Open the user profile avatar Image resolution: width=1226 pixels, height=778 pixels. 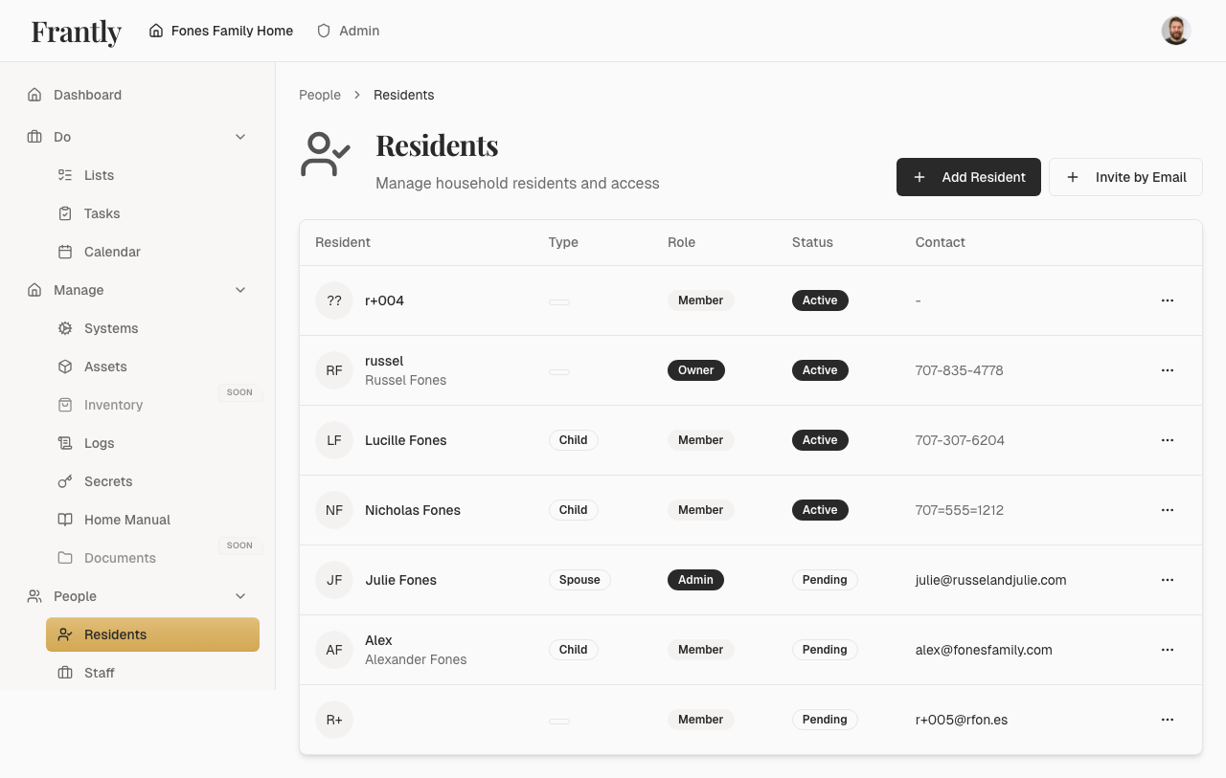(x=1175, y=30)
